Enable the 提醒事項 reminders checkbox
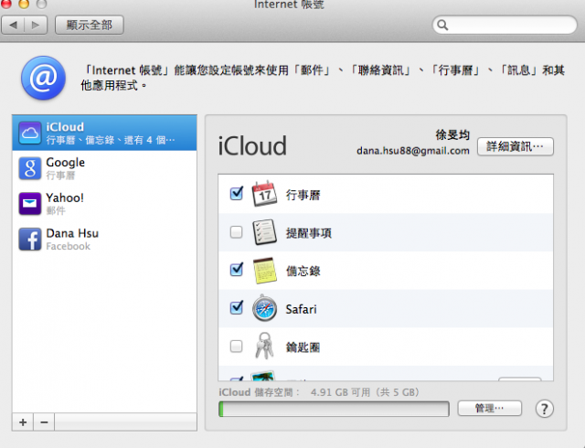 236,232
